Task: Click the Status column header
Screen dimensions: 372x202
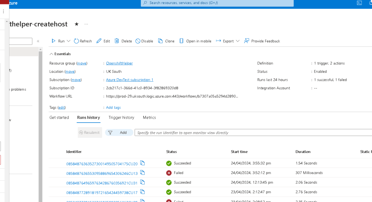Action: click(x=171, y=152)
